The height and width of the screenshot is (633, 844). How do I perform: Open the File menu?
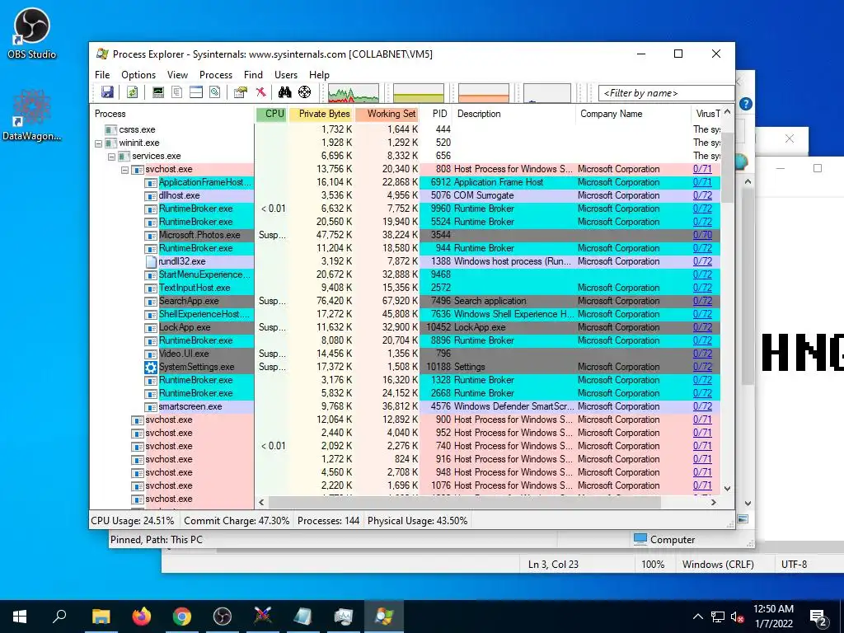click(102, 75)
